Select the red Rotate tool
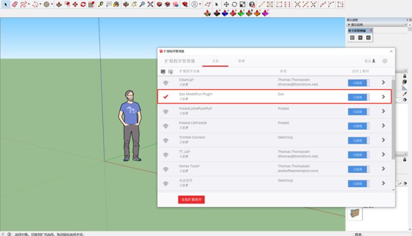Image resolution: width=412 pixels, height=236 pixels. [x=83, y=4]
